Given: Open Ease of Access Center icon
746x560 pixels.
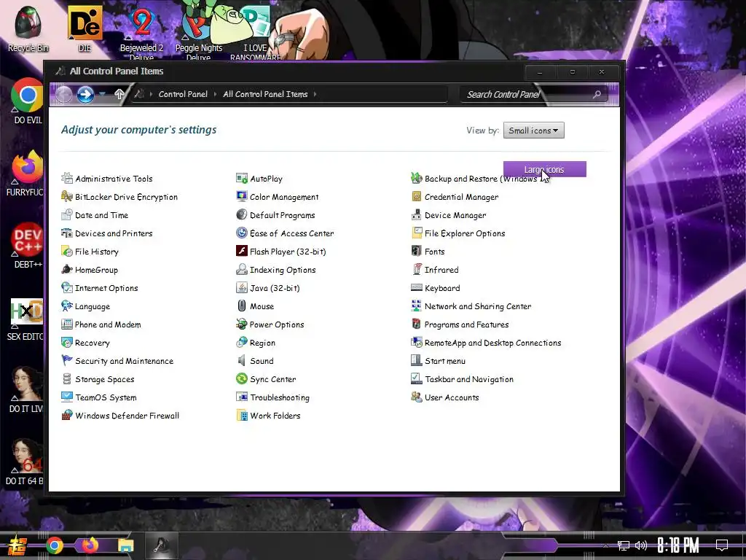Looking at the screenshot, I should pos(242,233).
